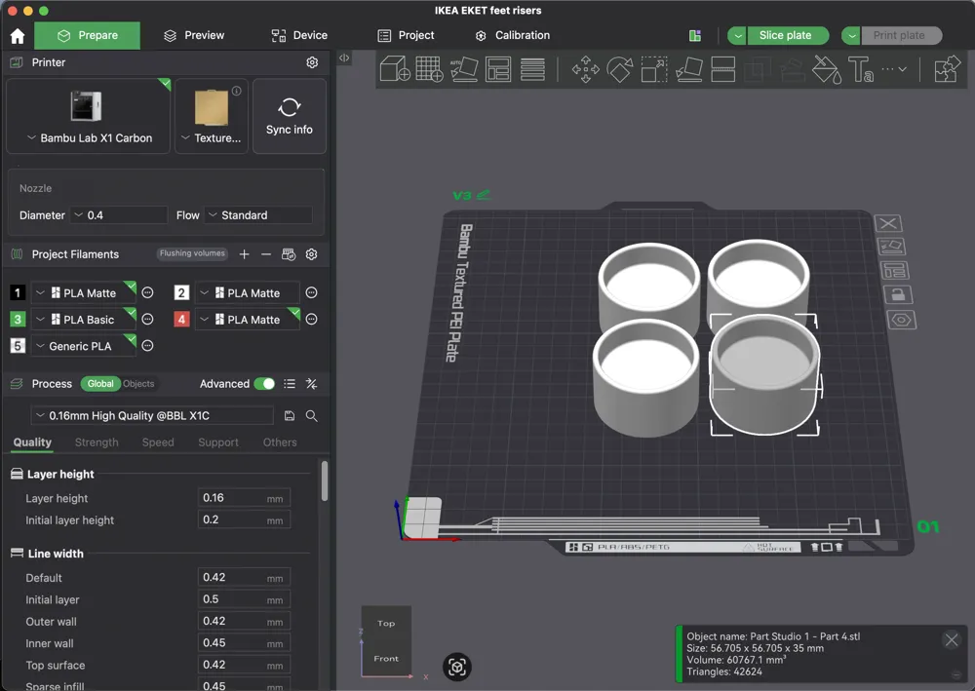The height and width of the screenshot is (691, 975).
Task: Open filament 5 Generic PLA dropdown
Action: pos(83,346)
